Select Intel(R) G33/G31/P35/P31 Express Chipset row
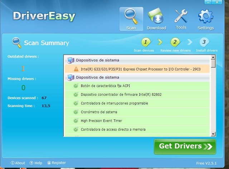Screen dimensions: 229x169 tap(137, 69)
